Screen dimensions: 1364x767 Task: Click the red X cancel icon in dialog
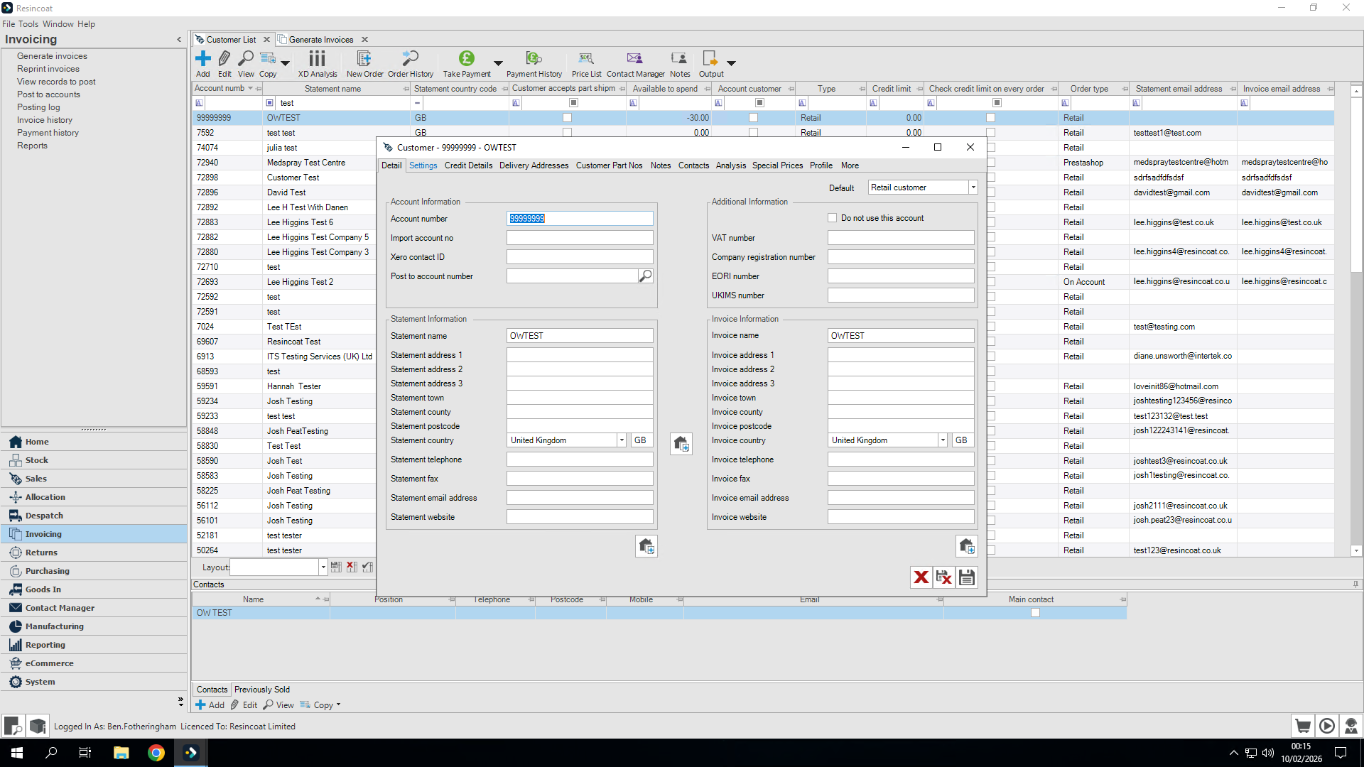(x=921, y=577)
